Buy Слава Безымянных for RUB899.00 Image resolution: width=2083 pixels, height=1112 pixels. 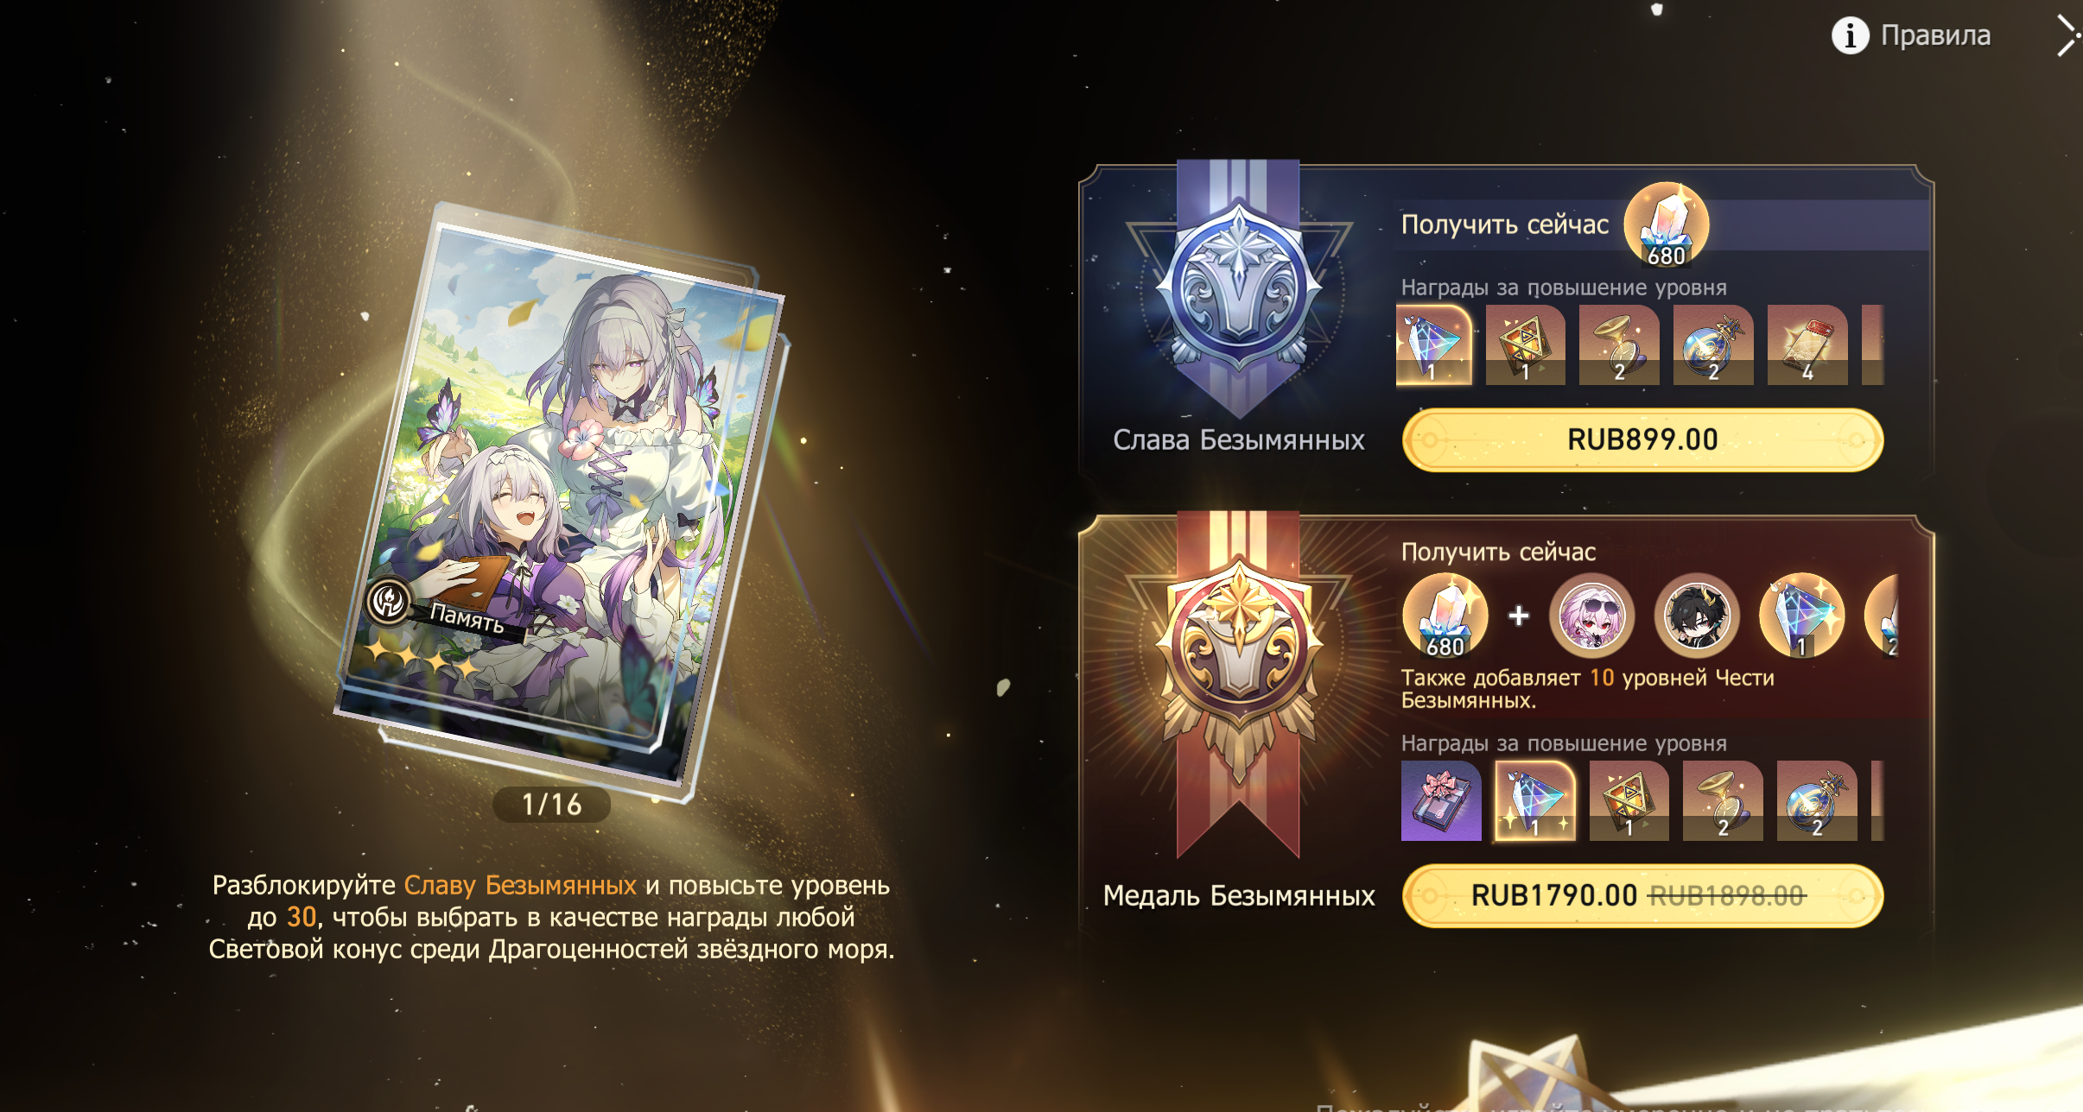[1642, 439]
